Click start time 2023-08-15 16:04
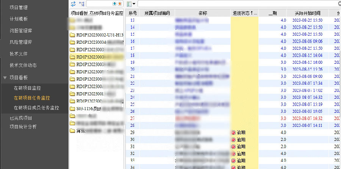The image size is (341, 169). pyautogui.click(x=307, y=55)
